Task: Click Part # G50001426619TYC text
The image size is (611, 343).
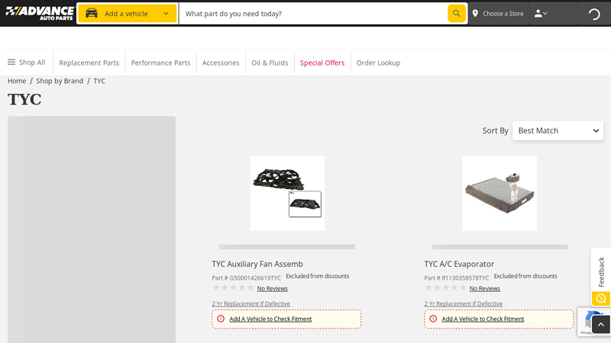Action: tap(246, 278)
